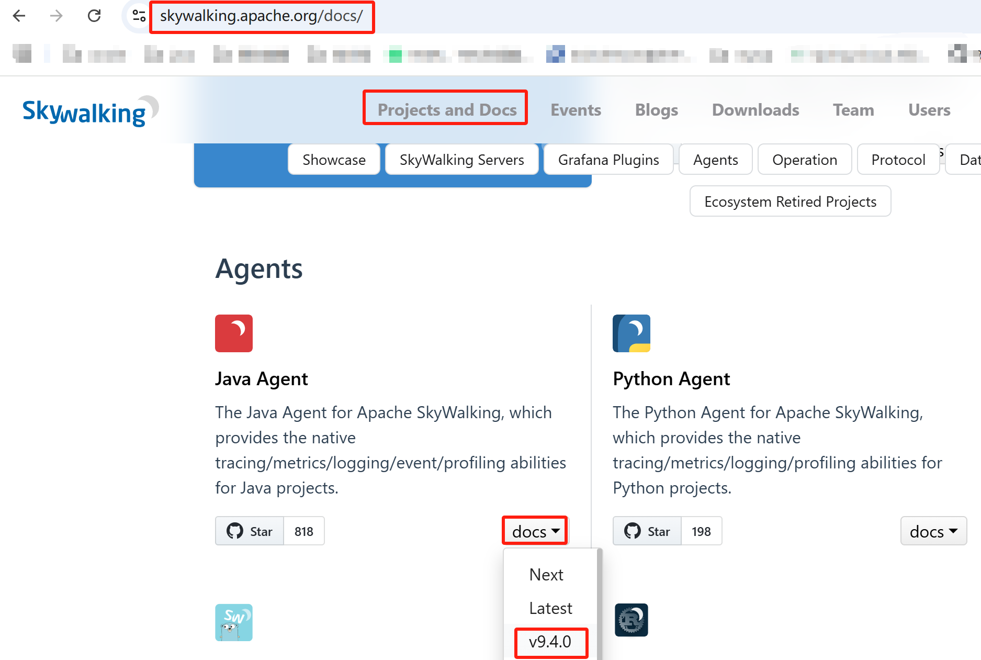Expand Java Agent docs dropdown
The image size is (981, 660).
click(535, 531)
